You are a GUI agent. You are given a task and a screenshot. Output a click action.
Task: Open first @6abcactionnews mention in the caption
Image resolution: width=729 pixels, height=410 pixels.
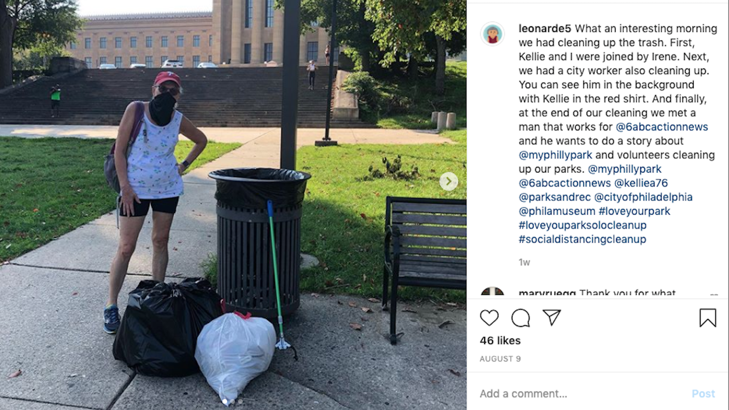[x=662, y=127]
